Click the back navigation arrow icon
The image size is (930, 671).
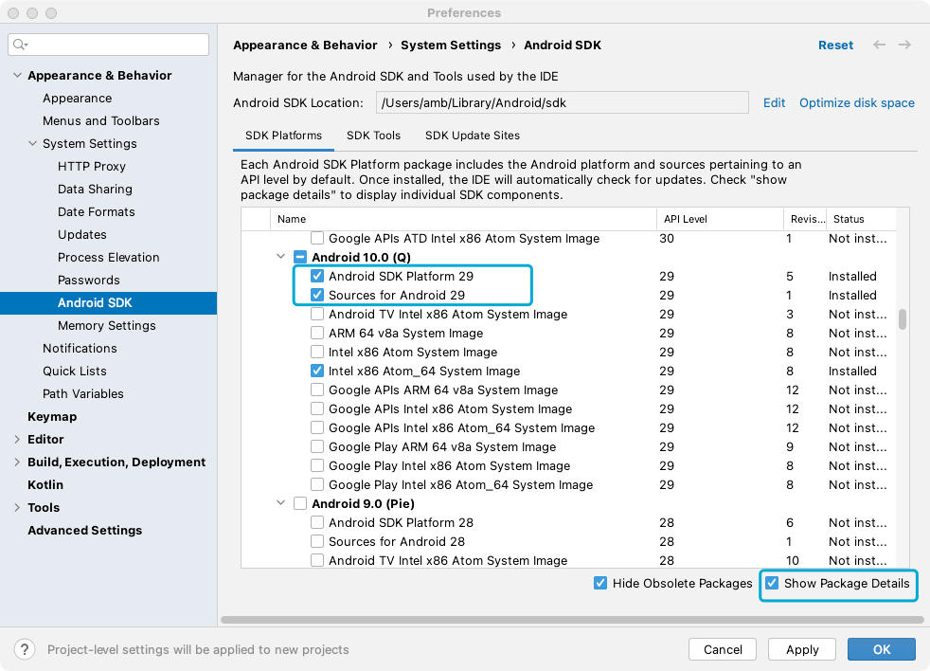pyautogui.click(x=879, y=45)
